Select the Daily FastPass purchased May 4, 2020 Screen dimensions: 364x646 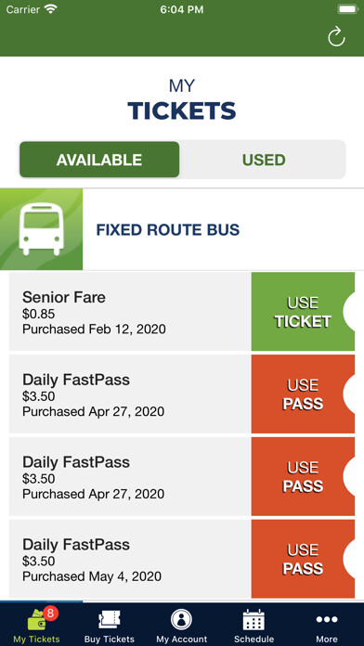click(130, 559)
